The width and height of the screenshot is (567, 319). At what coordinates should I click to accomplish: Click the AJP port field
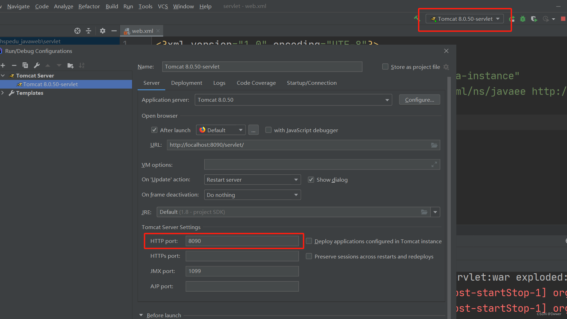pyautogui.click(x=242, y=286)
